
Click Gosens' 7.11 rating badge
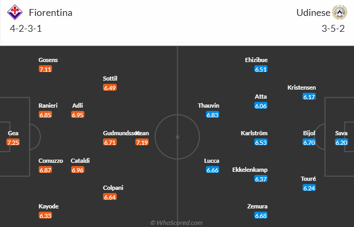(x=45, y=69)
